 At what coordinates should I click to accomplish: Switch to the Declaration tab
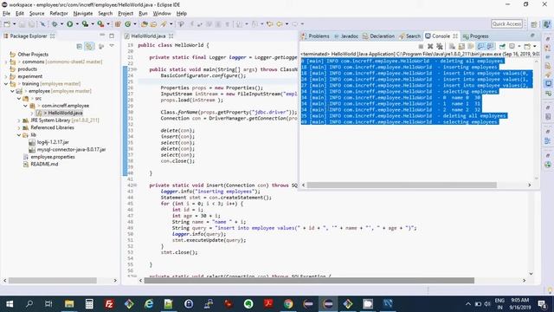pyautogui.click(x=378, y=36)
